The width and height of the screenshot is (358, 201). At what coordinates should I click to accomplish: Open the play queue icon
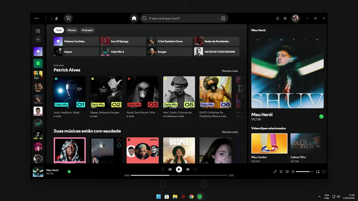point(281,172)
